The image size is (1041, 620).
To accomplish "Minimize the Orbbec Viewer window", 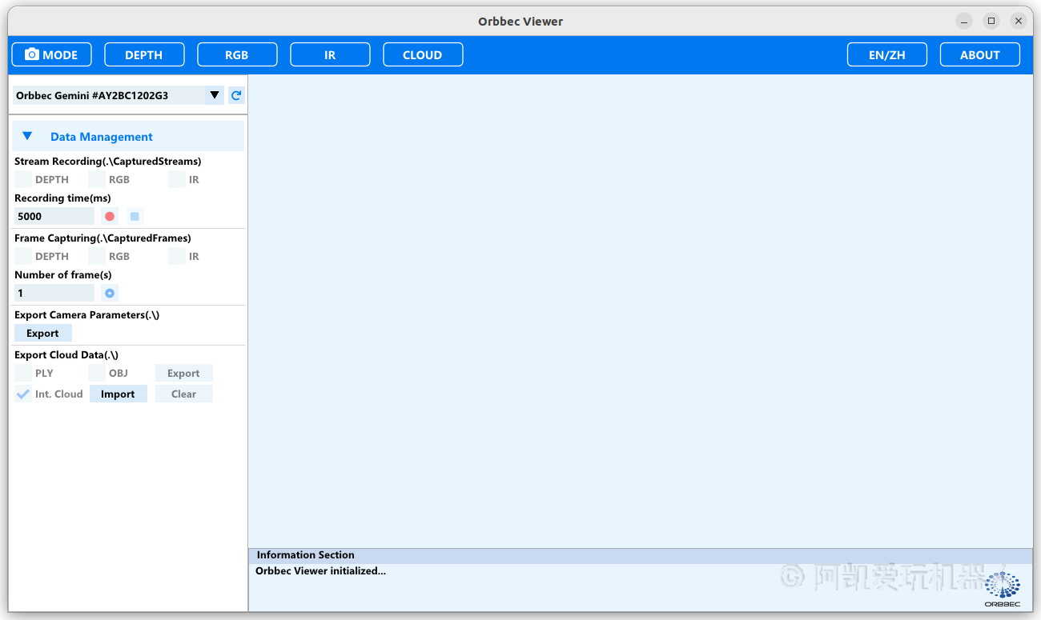I will [x=964, y=21].
